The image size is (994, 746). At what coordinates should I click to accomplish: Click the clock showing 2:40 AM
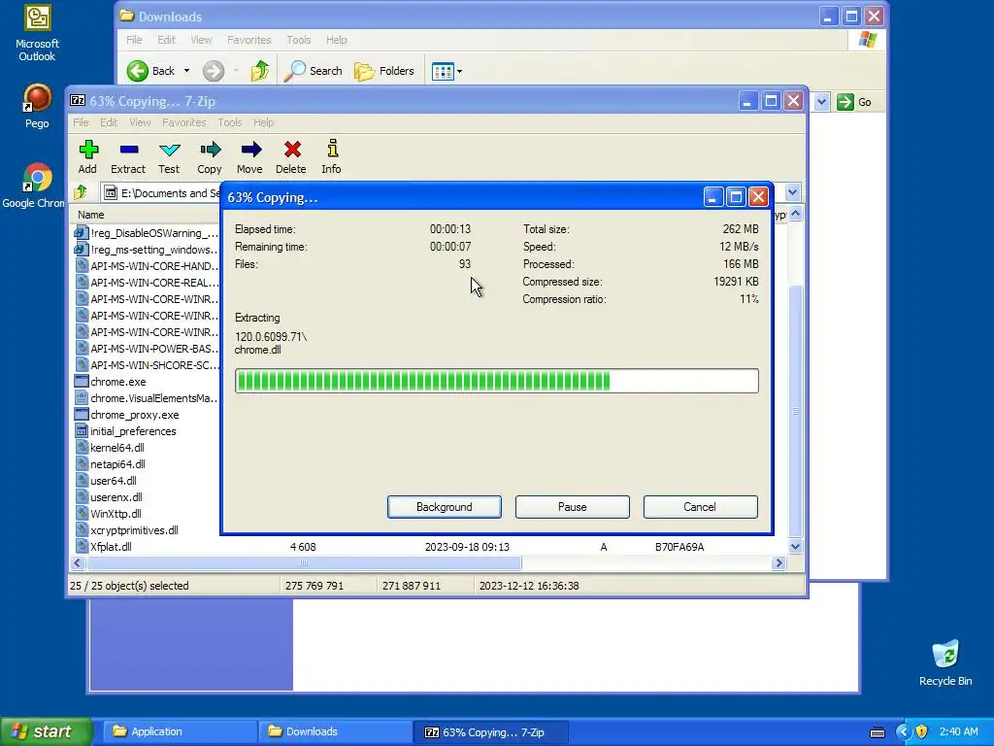(958, 732)
